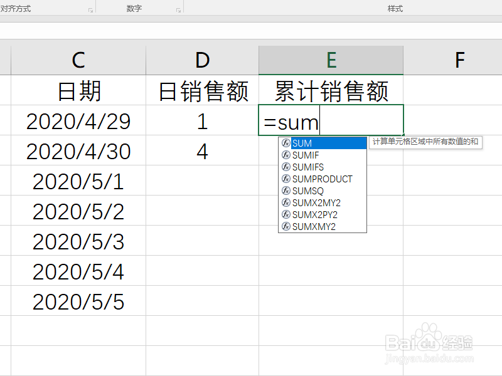The height and width of the screenshot is (376, 502).
Task: Select the date cell 2020/5/4
Action: coord(78,271)
